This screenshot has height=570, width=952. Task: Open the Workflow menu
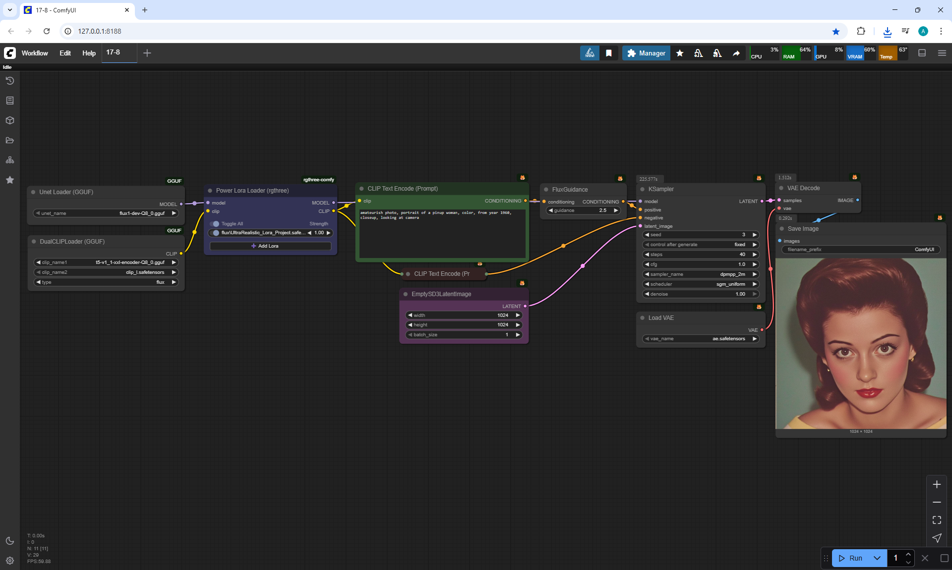point(35,53)
